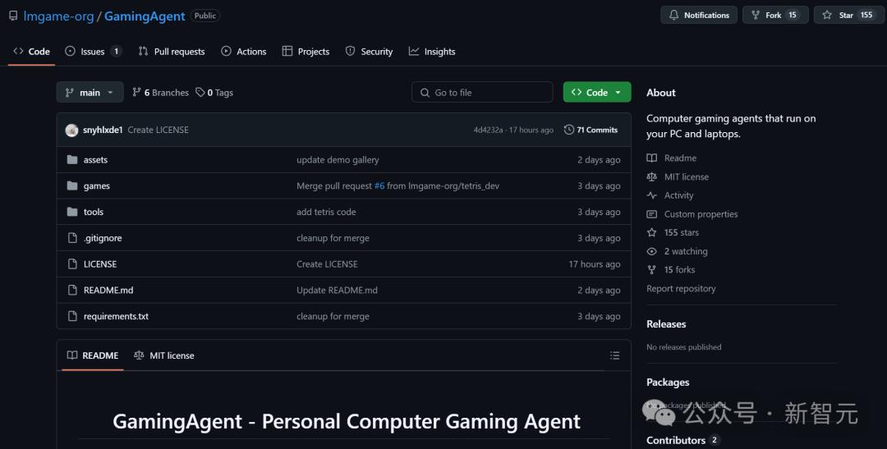887x449 pixels.
Task: Click the assets folder icon
Action: (x=72, y=160)
